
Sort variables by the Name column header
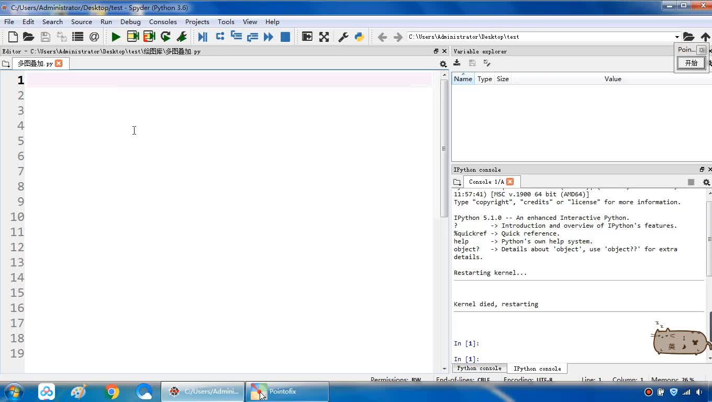pos(463,79)
